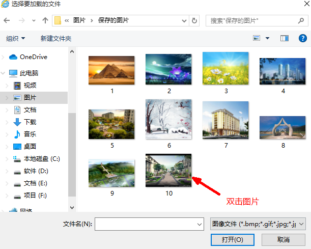Screen dimensions: 311x249
Task: Open the 组织 menu
Action: coord(15,39)
